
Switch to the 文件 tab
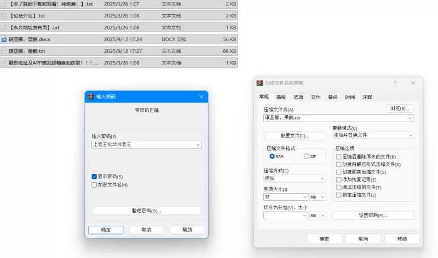316,97
